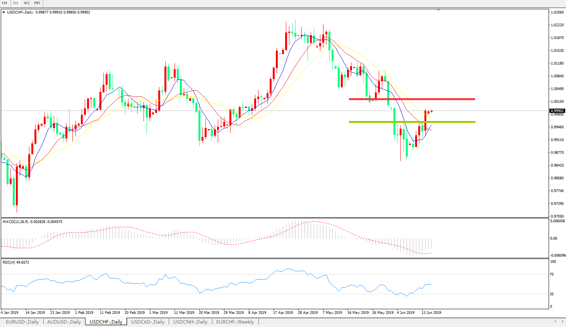Switch to USDCNH-,Daily chart tab
The height and width of the screenshot is (327, 566).
coord(190,322)
